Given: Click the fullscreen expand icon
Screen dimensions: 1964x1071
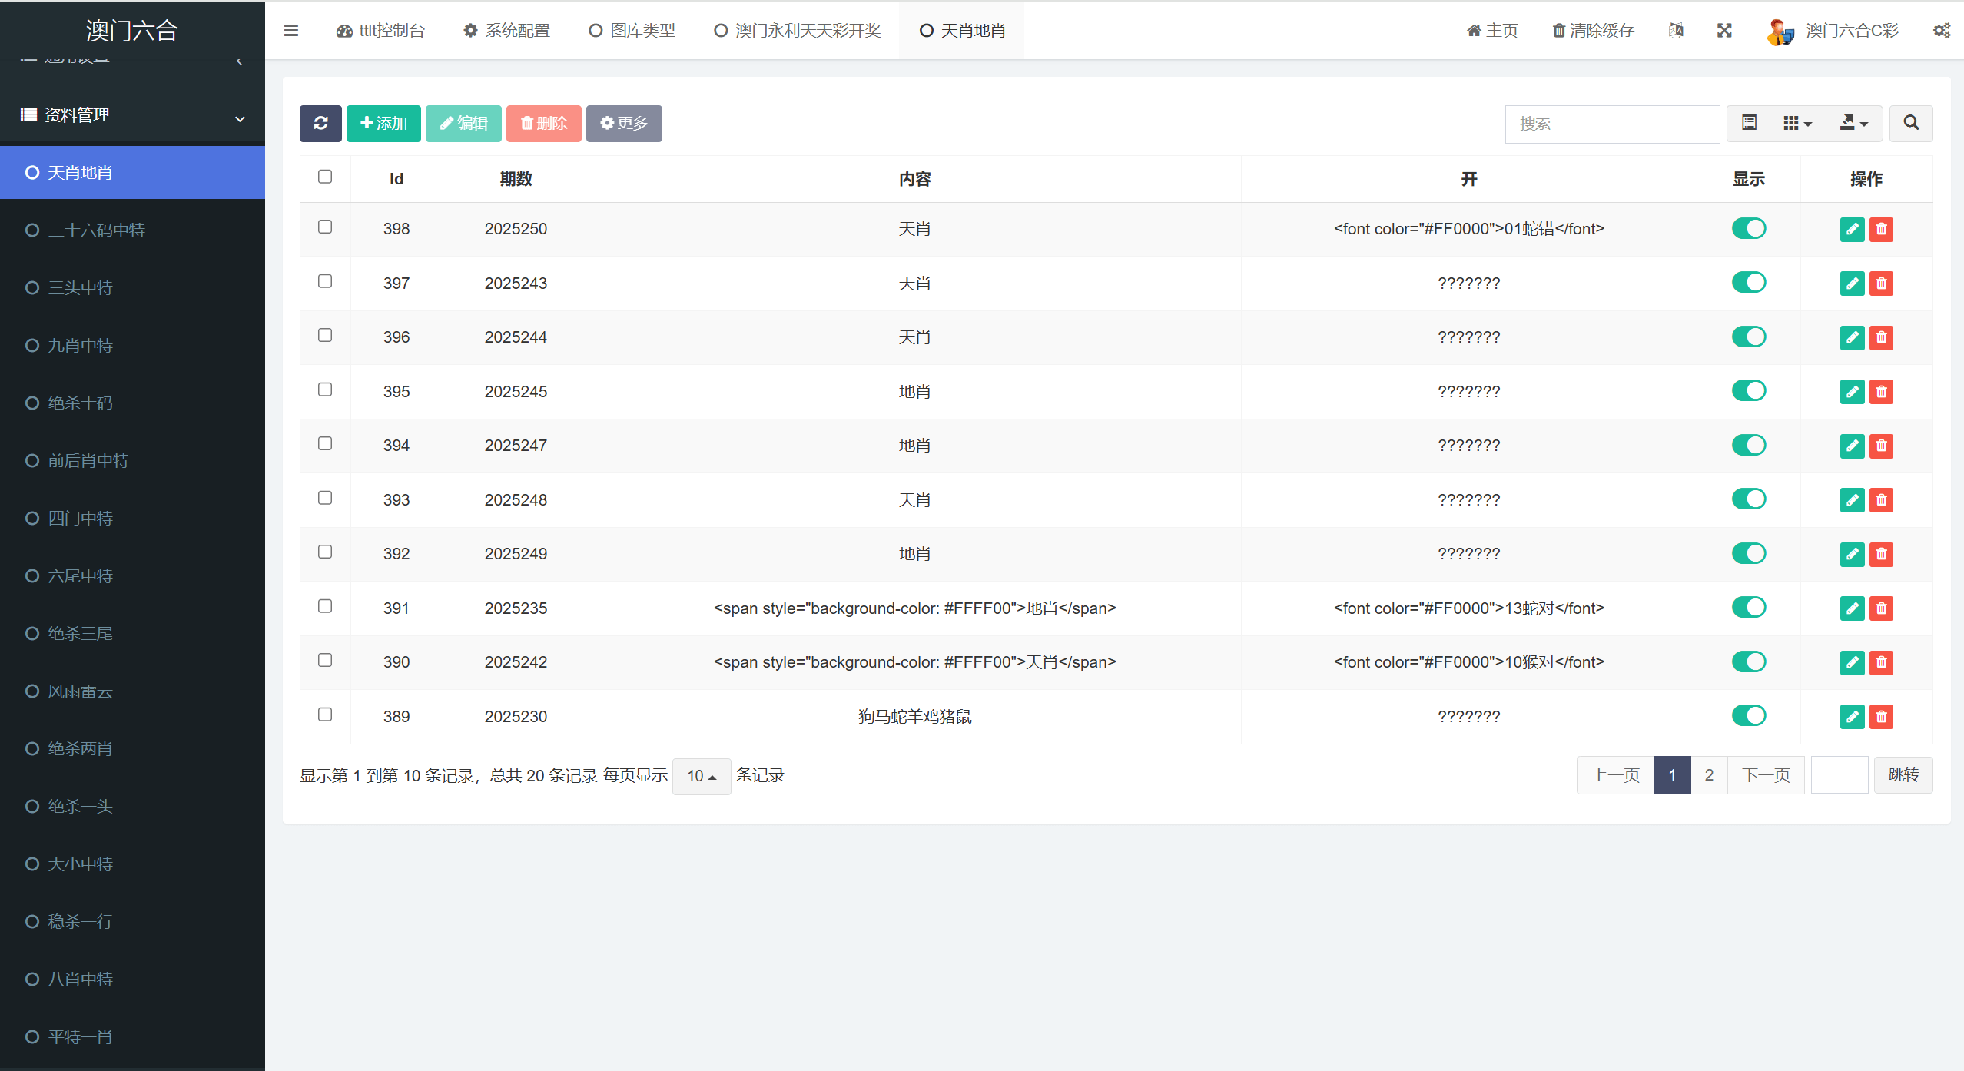Looking at the screenshot, I should coord(1724,31).
